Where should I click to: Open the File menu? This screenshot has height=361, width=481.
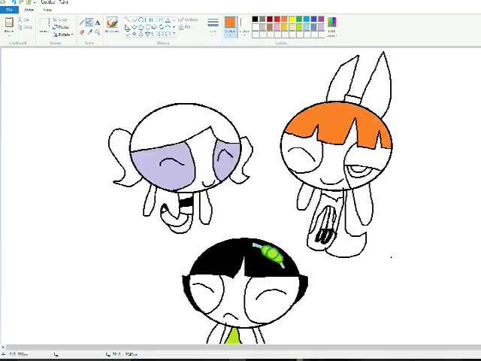coord(9,10)
